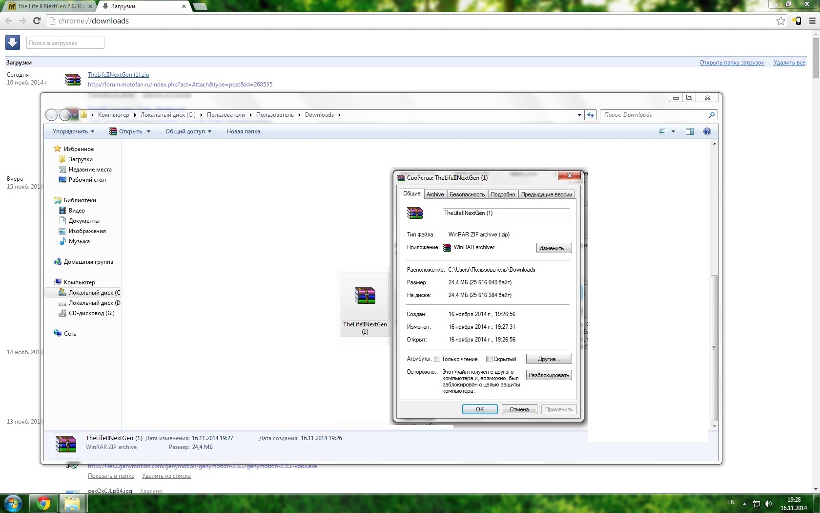The image size is (820, 513).
Task: Select Домашняя группа in the sidebar
Action: tap(88, 262)
